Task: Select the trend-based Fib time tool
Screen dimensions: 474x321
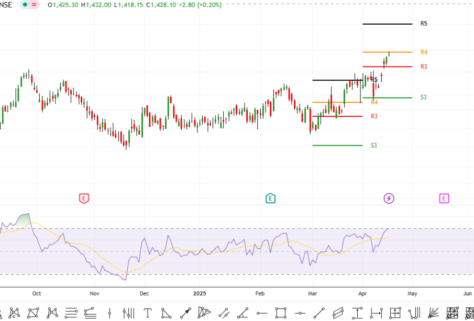Action: (414, 313)
